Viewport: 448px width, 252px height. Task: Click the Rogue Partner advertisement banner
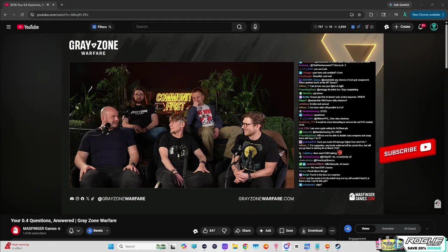(411, 244)
